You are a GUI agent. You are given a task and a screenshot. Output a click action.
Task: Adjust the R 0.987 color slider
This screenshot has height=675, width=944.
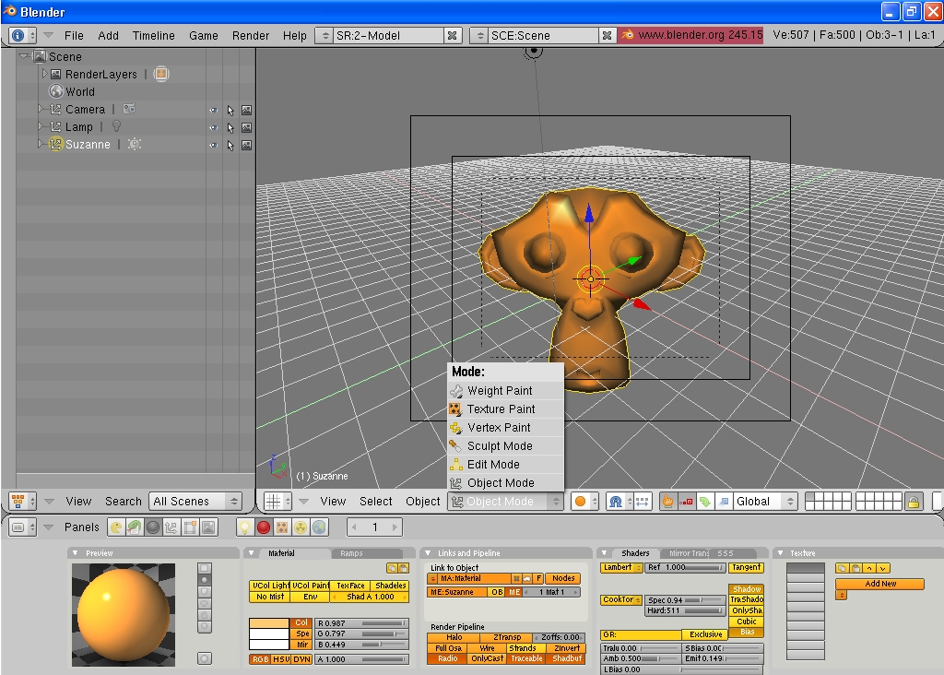[362, 623]
